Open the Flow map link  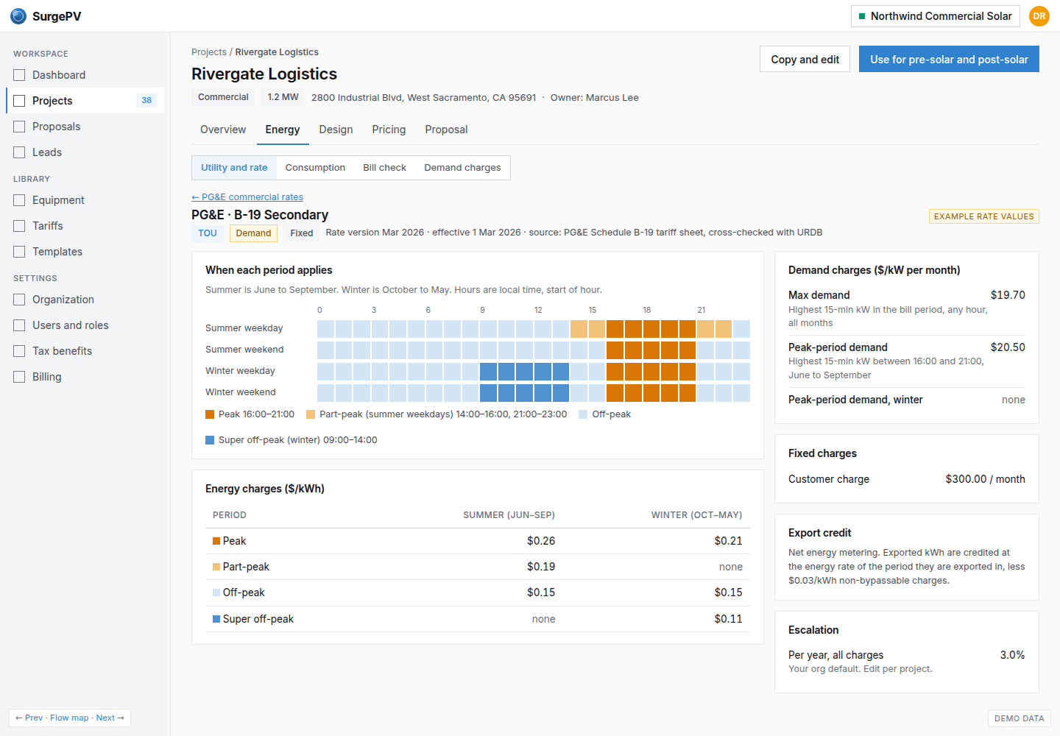click(x=69, y=718)
